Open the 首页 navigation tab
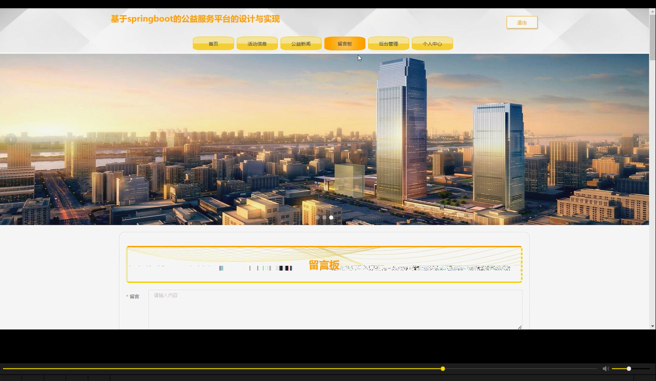 coord(213,43)
